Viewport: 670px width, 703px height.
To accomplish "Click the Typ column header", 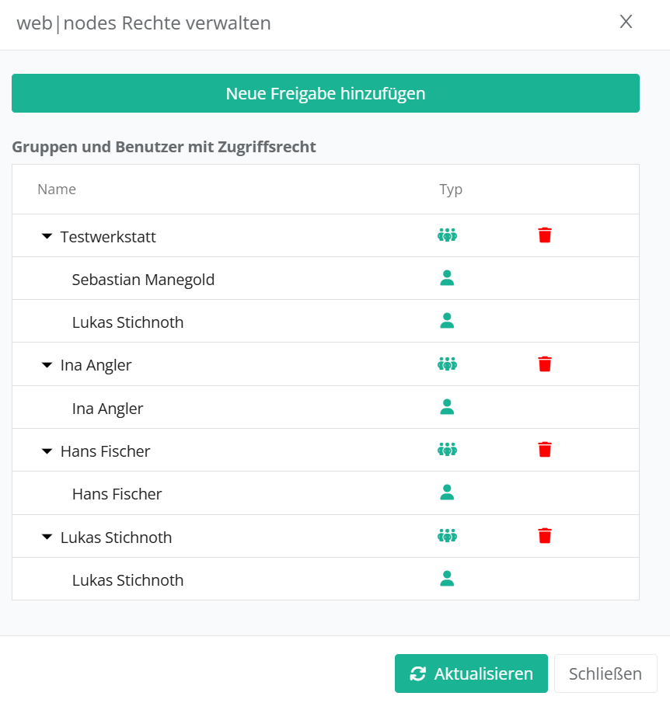I will coord(451,190).
